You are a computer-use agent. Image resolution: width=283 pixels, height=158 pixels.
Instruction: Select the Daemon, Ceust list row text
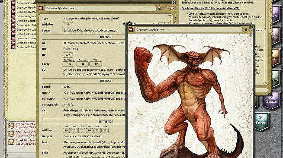26,3
